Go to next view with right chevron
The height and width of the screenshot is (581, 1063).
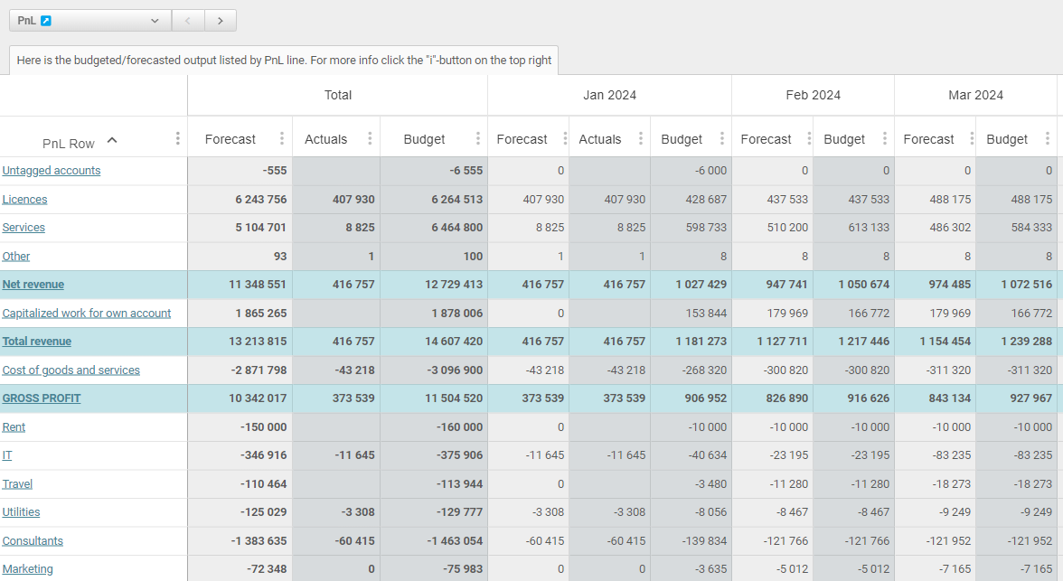(x=221, y=21)
